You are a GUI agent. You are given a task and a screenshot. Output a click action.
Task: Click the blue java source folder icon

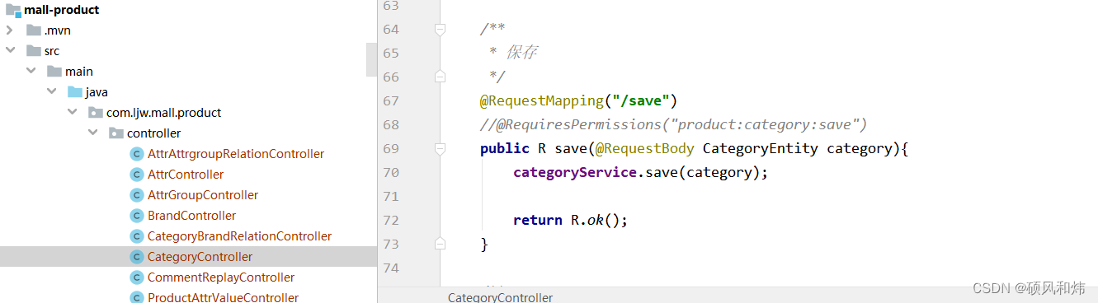[75, 92]
